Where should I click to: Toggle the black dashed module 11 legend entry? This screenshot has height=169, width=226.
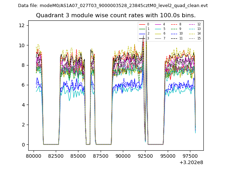[x=176, y=38]
